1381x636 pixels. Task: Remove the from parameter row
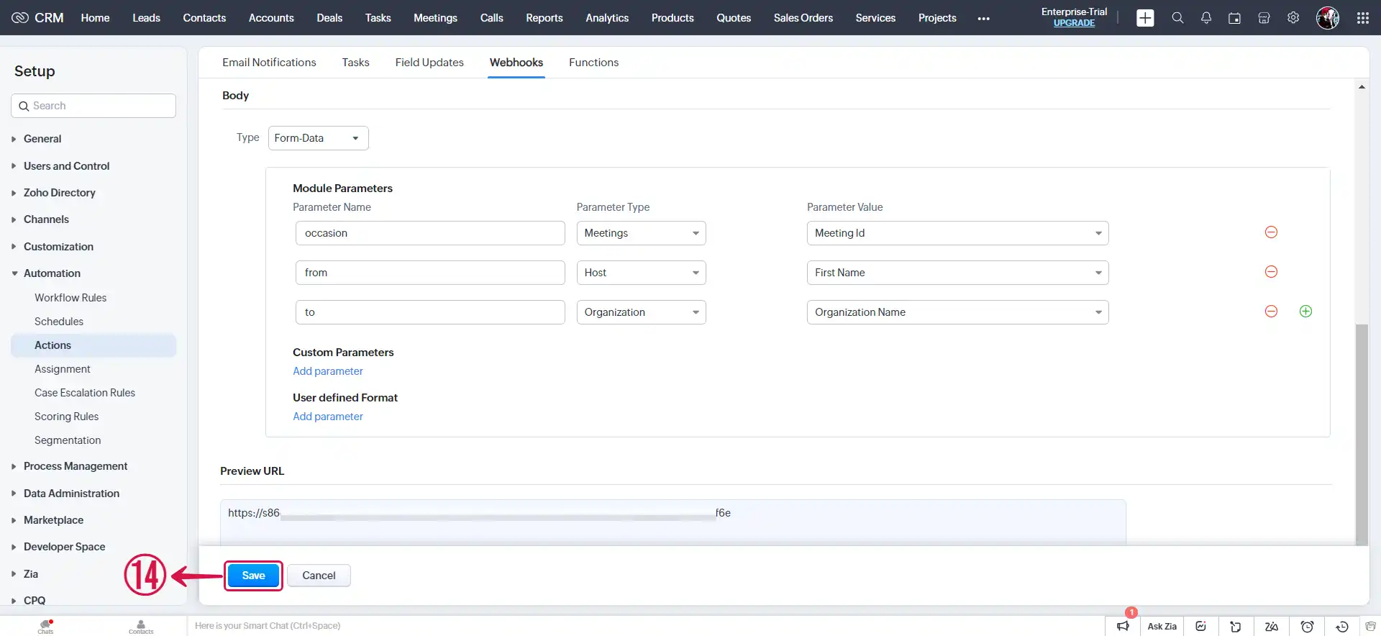[1271, 272]
